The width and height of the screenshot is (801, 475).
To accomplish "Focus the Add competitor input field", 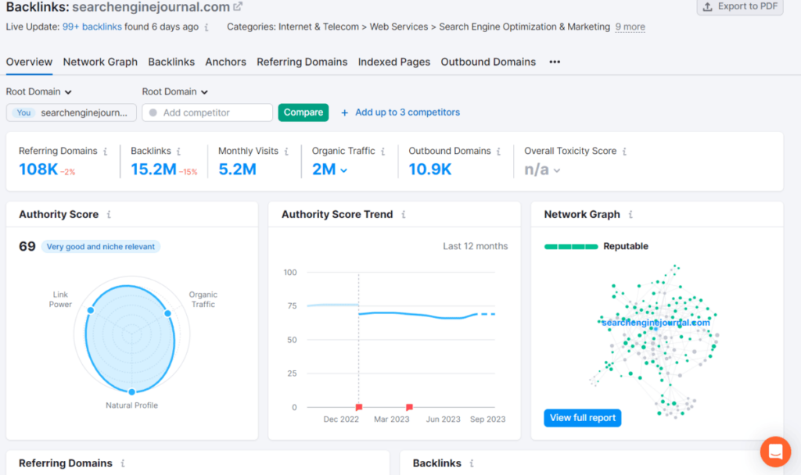I will (x=207, y=112).
